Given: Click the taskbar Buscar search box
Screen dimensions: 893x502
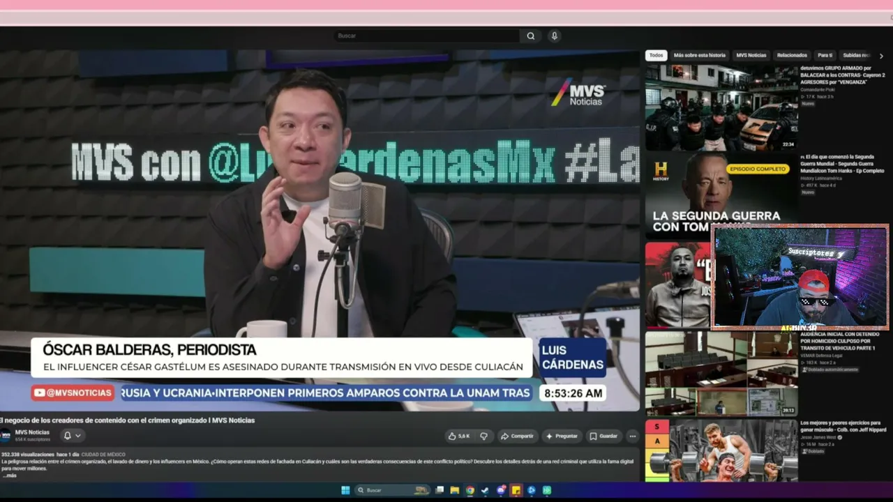Looking at the screenshot, I should click(393, 490).
